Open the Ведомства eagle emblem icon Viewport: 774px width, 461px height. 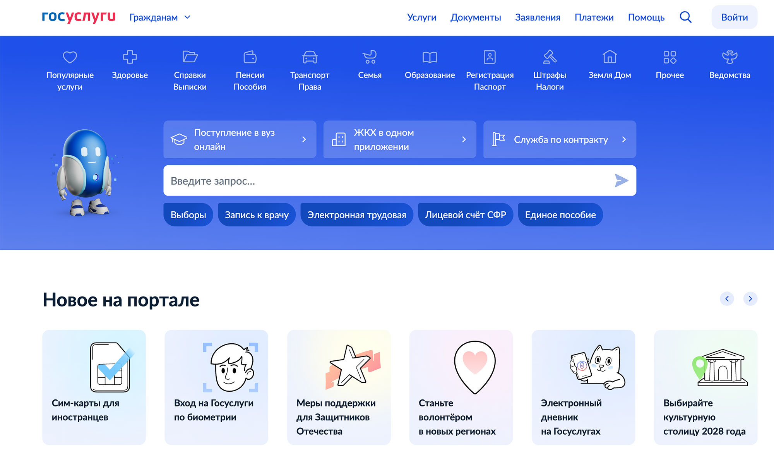click(730, 57)
